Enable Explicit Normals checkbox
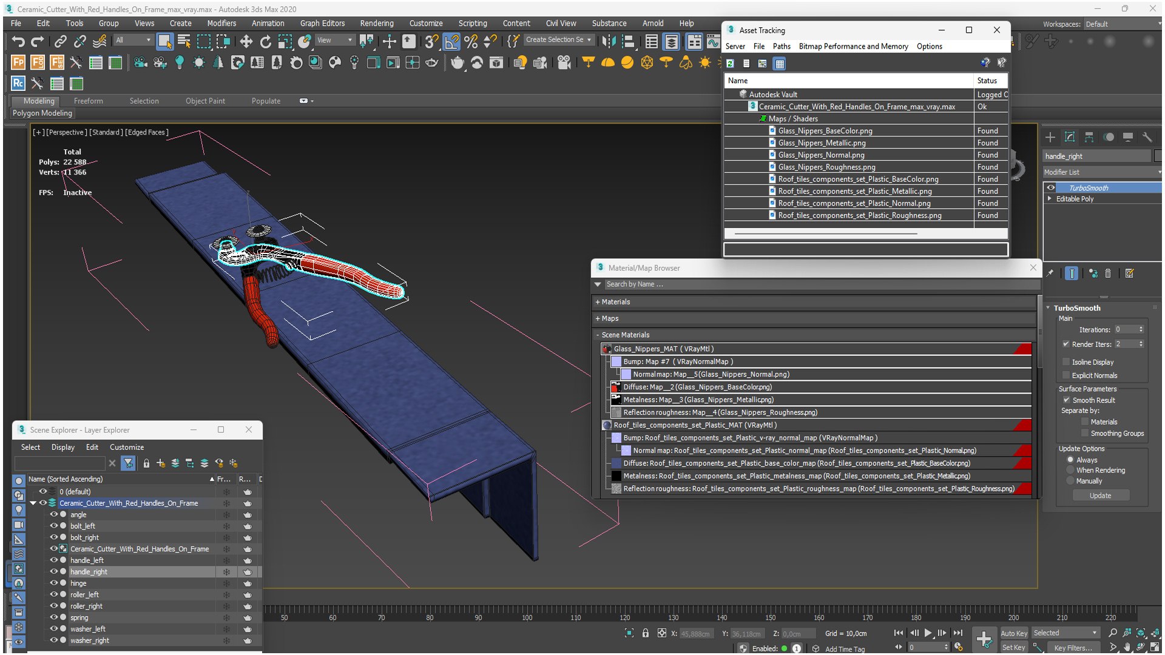This screenshot has height=655, width=1165. [1066, 375]
